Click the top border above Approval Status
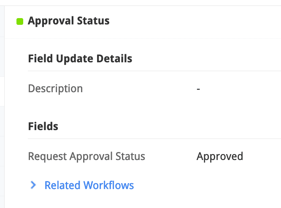281x208 pixels. pos(143,5)
